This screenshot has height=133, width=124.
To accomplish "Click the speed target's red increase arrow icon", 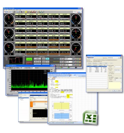I will 63,59.
